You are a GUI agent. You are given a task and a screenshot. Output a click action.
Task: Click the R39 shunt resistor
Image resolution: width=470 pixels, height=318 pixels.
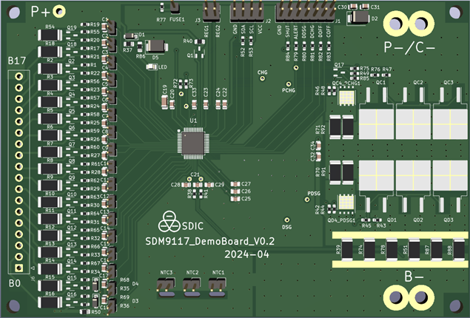347,249
